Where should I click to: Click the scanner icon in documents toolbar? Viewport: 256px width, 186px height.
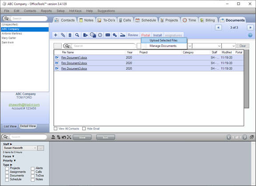tap(123, 35)
